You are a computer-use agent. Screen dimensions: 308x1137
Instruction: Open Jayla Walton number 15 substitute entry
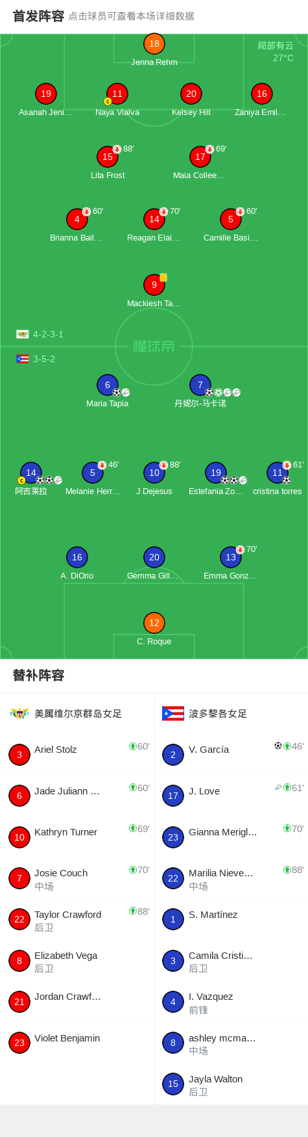[x=231, y=1084]
